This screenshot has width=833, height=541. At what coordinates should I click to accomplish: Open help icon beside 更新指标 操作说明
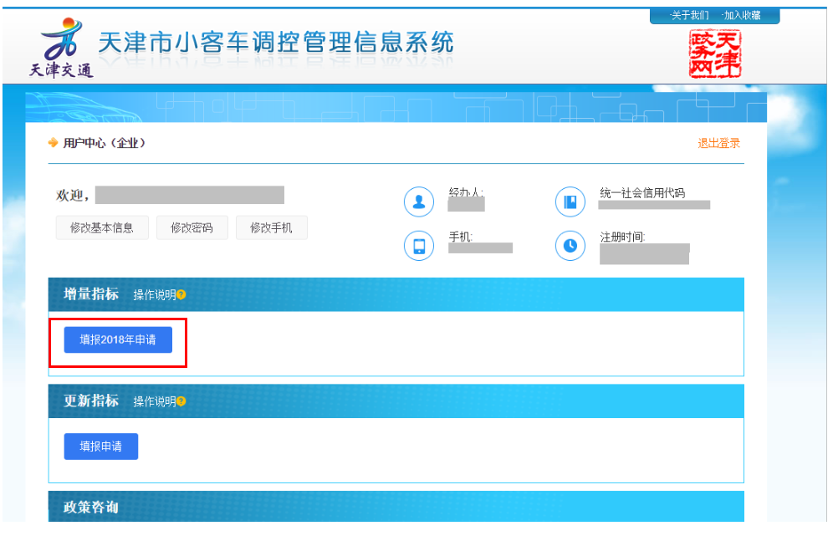tap(181, 401)
